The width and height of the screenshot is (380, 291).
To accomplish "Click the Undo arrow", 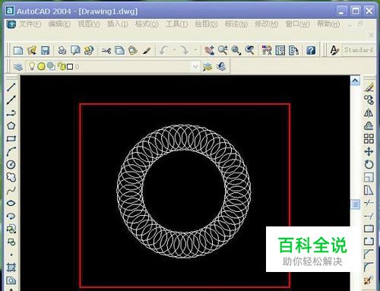I will [163, 50].
